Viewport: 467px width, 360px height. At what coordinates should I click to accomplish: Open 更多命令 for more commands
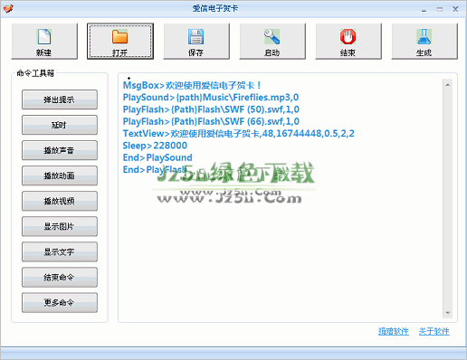tap(60, 302)
